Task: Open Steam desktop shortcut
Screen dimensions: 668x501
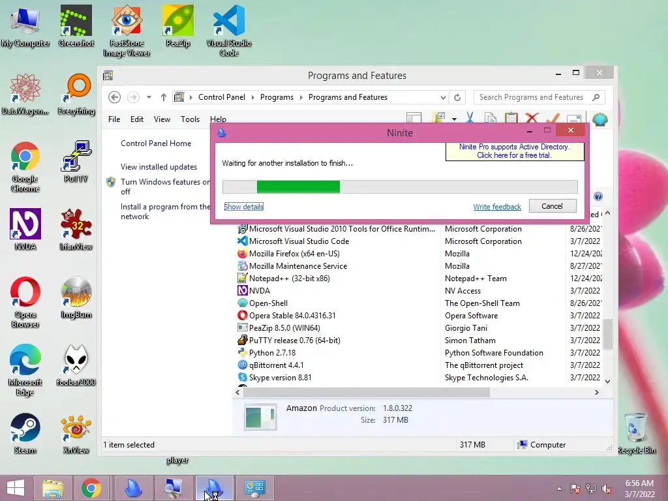Action: [x=25, y=433]
